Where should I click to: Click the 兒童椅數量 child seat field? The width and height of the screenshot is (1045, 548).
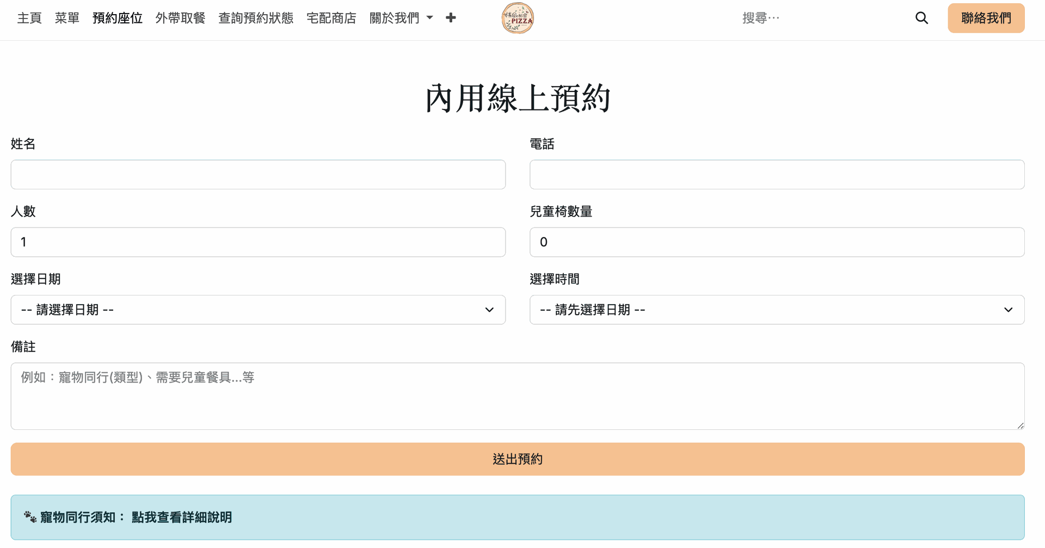[777, 242]
